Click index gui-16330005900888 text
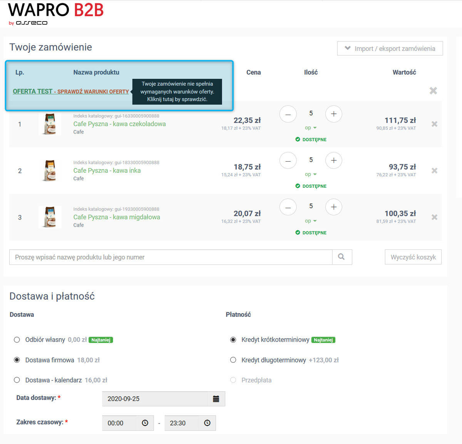Image resolution: width=462 pixels, height=444 pixels. 116,116
